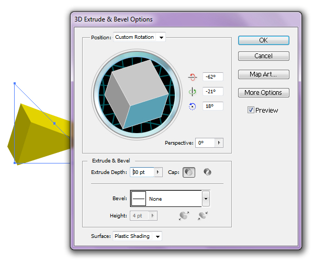Toggle the Preview checkbox
Screen dimensions: 314x262
click(251, 110)
